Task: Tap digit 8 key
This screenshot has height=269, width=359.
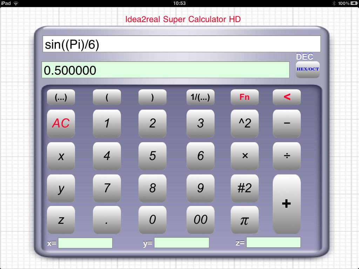Action: (x=153, y=188)
